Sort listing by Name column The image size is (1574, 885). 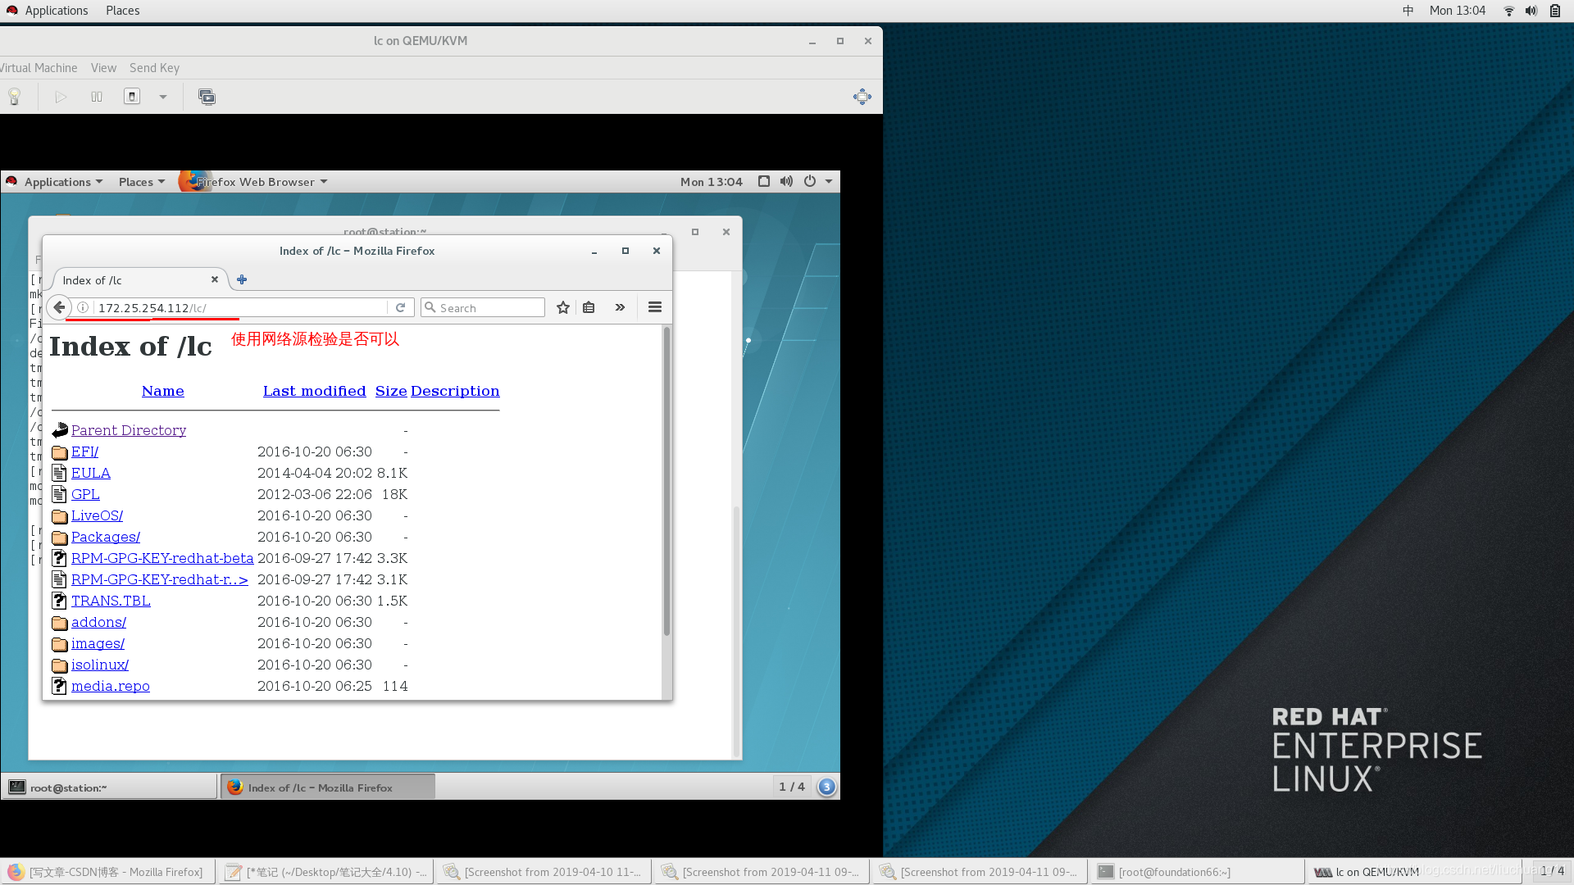coord(163,391)
